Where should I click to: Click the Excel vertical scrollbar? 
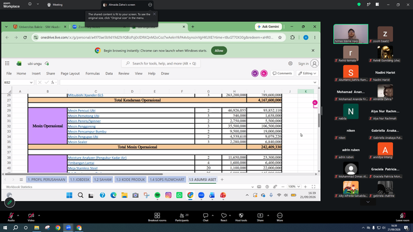pyautogui.click(x=319, y=121)
